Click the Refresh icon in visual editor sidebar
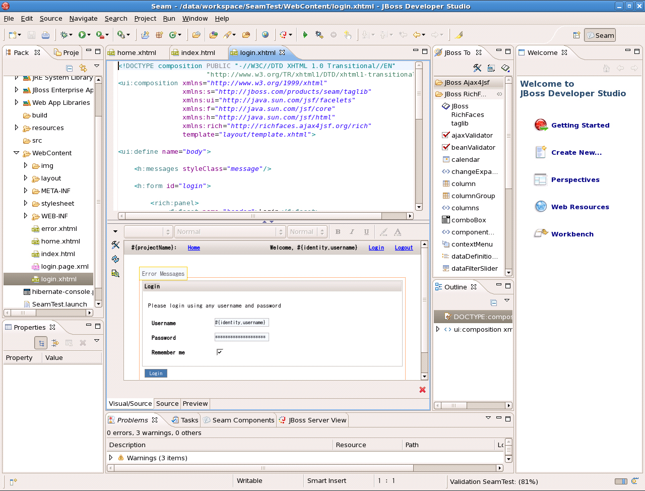This screenshot has height=491, width=645. click(115, 259)
